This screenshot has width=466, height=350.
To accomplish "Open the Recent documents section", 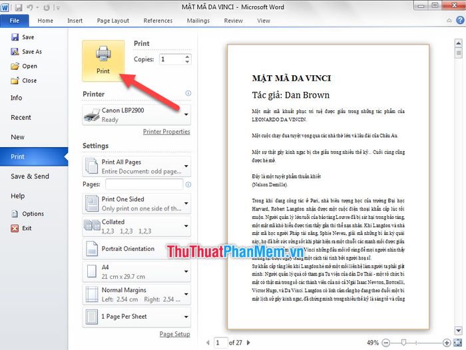I will [21, 117].
